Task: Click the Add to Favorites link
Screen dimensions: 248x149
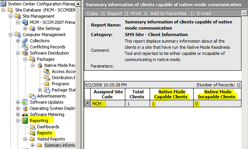Action: pos(168,13)
